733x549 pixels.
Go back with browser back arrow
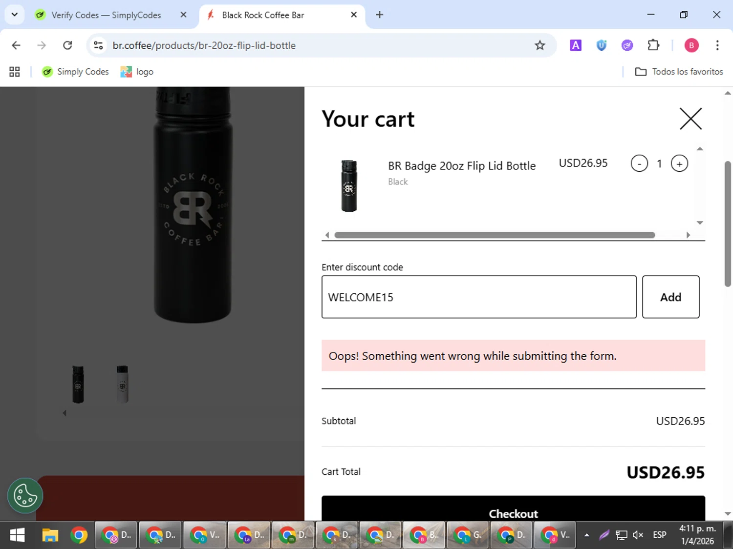16,45
